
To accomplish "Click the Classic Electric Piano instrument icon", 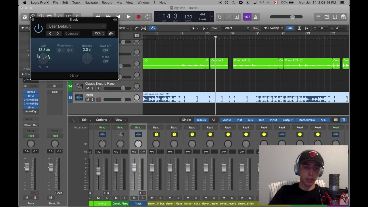I will (79, 86).
